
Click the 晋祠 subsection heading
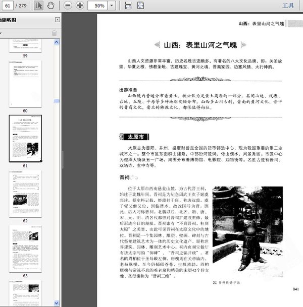coord(125,177)
